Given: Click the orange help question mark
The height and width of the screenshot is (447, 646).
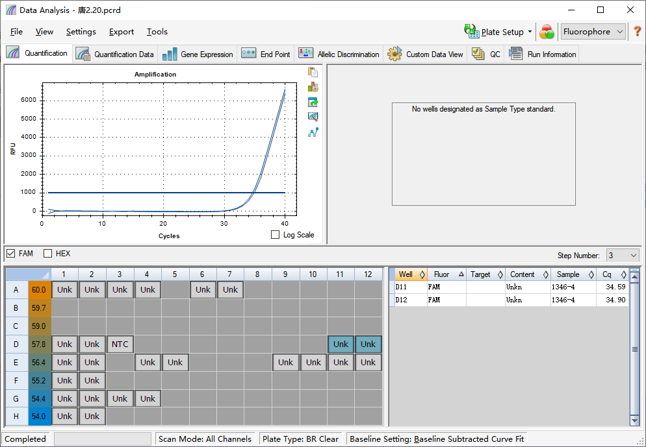Looking at the screenshot, I should (637, 31).
